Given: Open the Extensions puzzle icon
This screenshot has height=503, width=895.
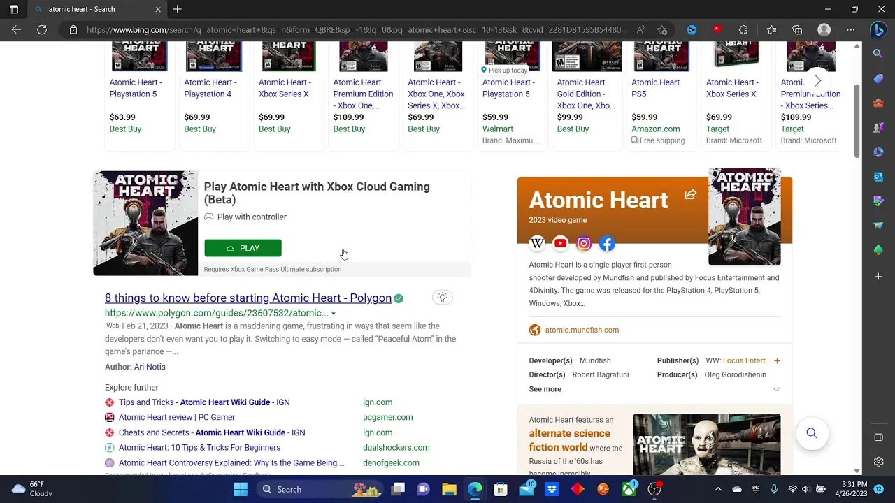Looking at the screenshot, I should [743, 30].
